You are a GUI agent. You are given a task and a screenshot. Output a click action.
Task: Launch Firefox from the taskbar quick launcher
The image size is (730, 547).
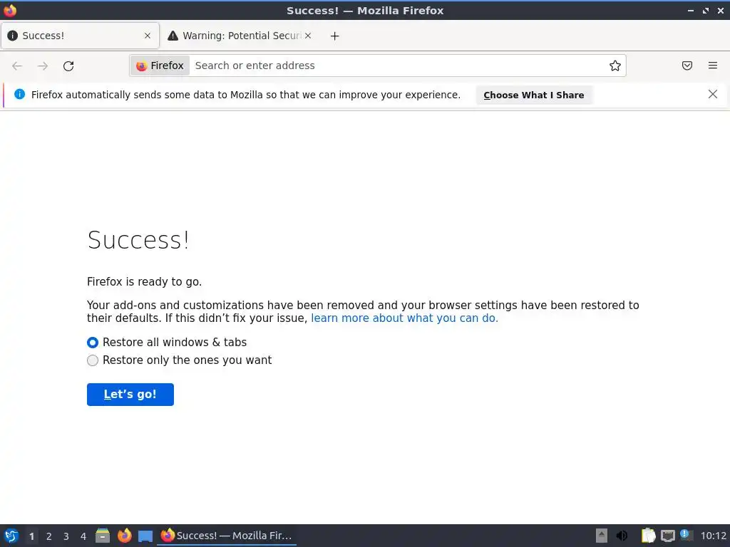tap(124, 536)
